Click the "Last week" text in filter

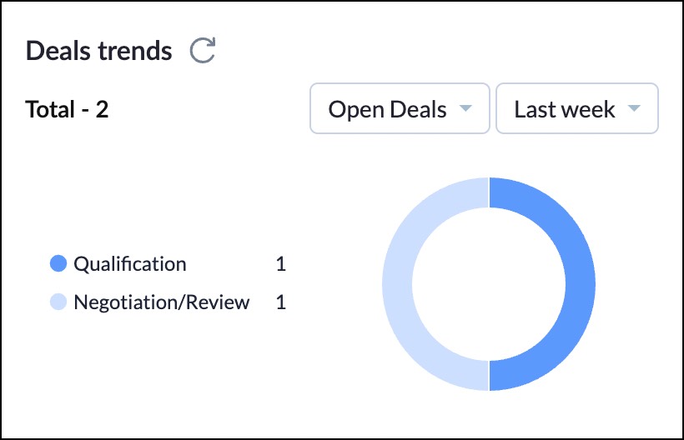565,109
